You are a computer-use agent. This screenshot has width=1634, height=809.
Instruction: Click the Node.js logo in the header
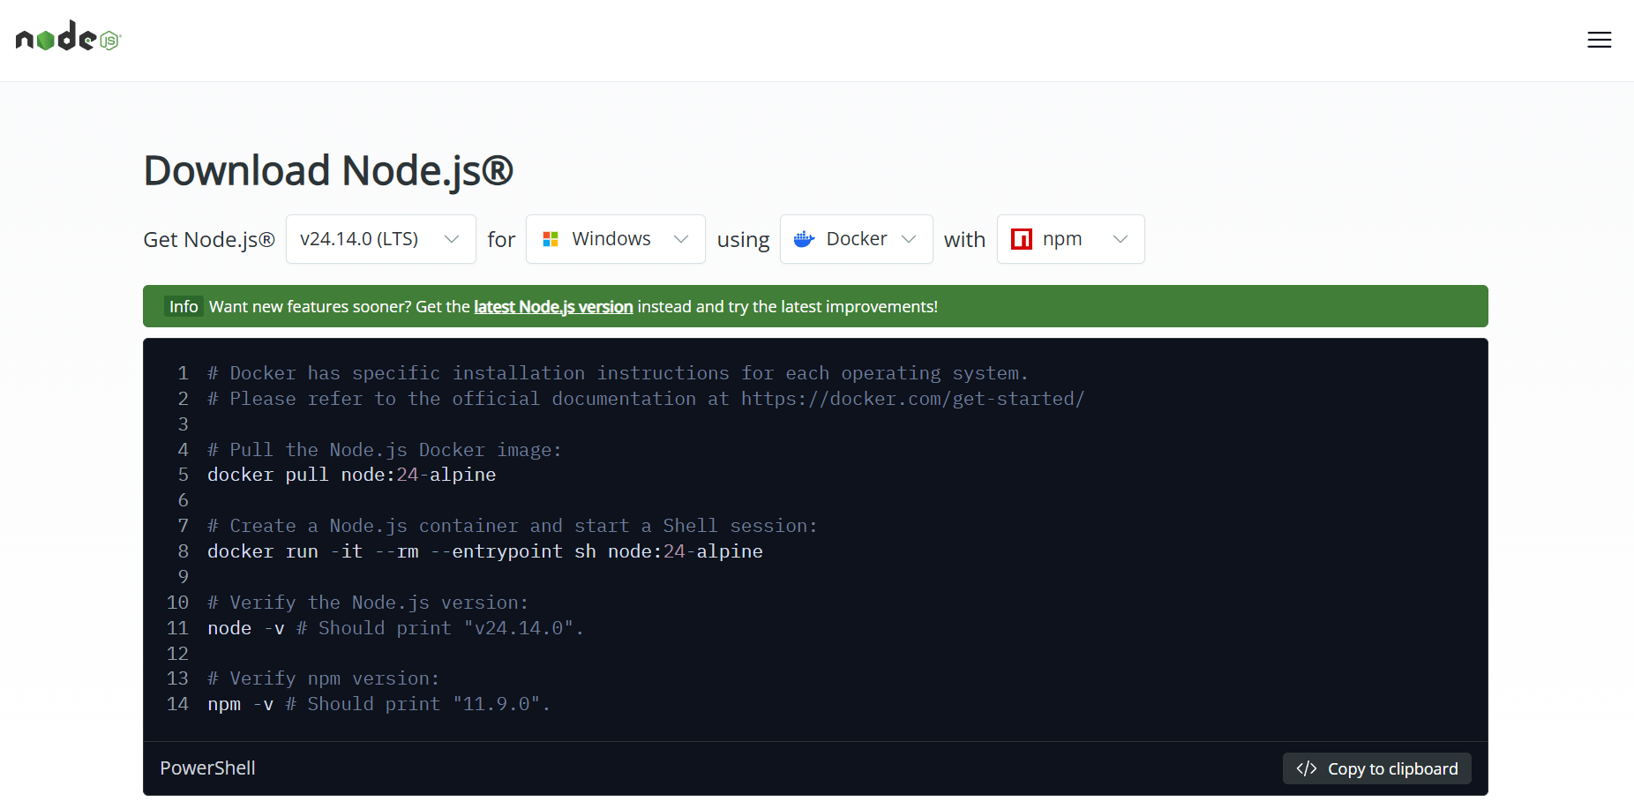coord(66,38)
